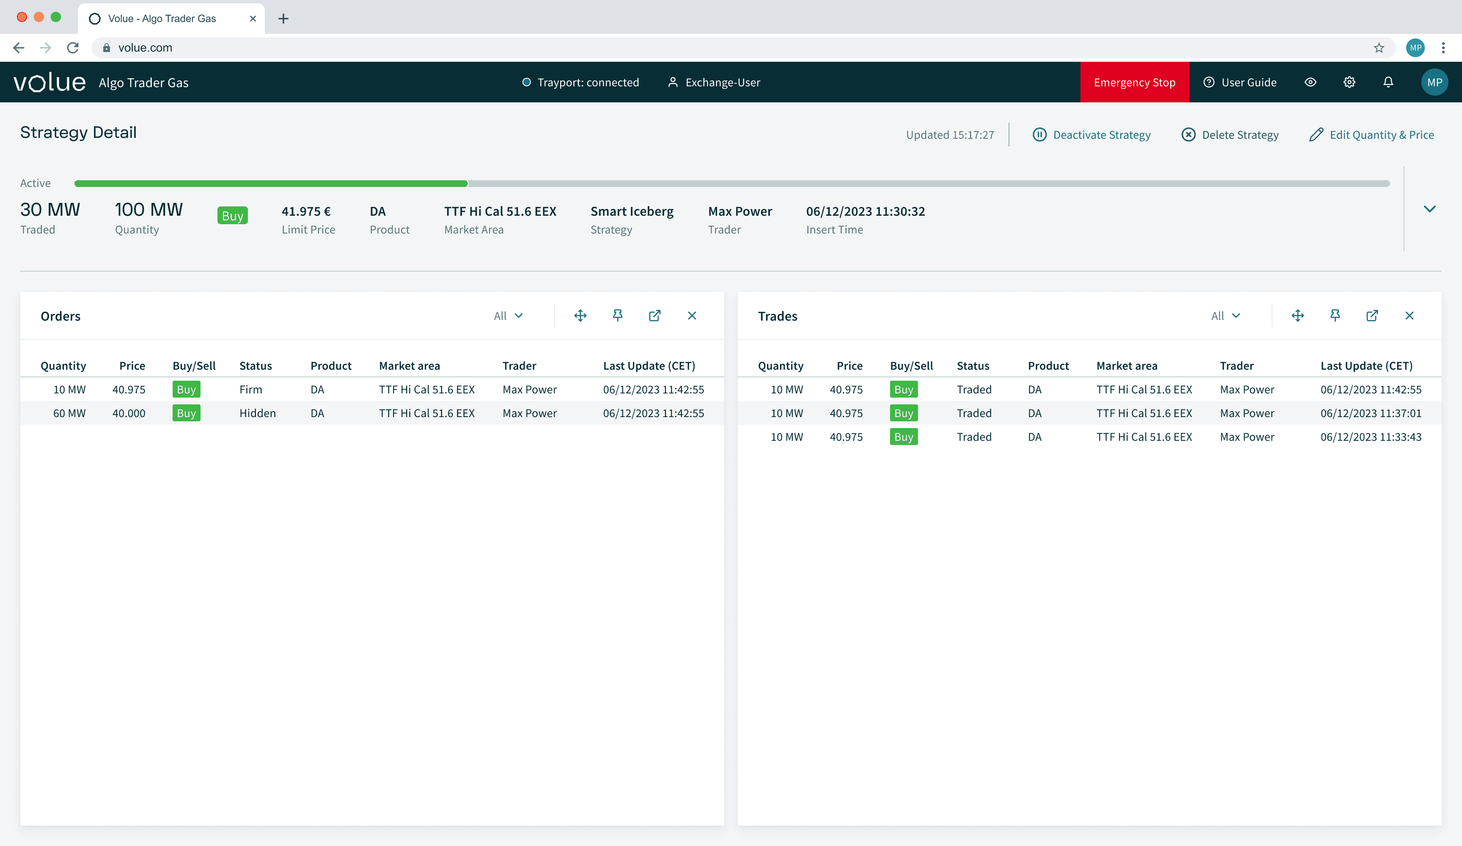Select the trade updated at 11:33:43

pyautogui.click(x=1089, y=437)
